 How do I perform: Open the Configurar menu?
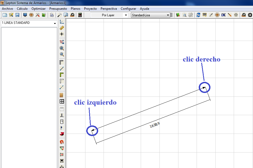coord(129,9)
